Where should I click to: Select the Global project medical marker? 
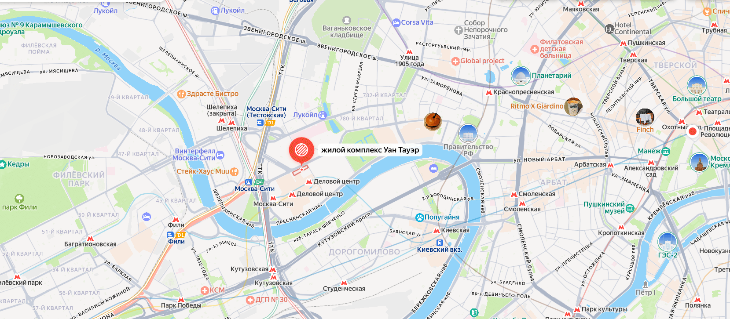456,61
